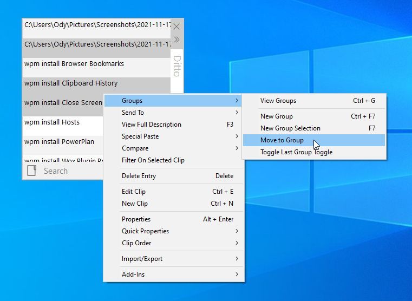
Task: Open the Send To submenu
Action: pyautogui.click(x=173, y=113)
